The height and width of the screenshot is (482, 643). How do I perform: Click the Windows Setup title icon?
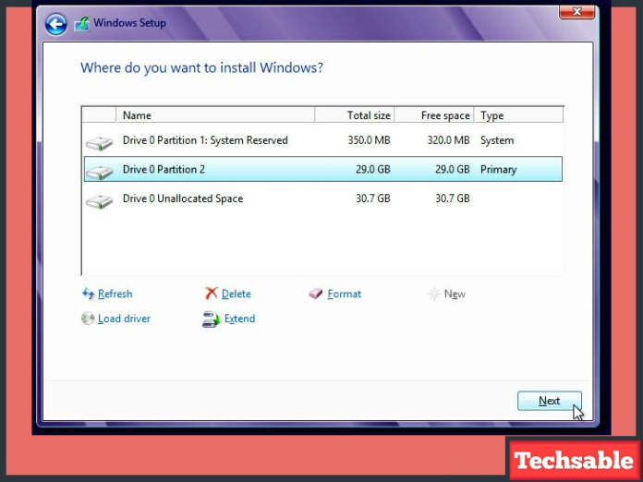click(82, 24)
